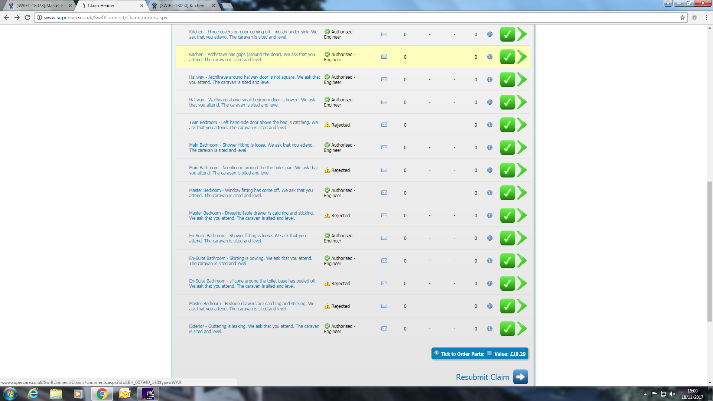The height and width of the screenshot is (401, 713).
Task: Click envelope icon for Kitchen Architrave gaps row
Action: coord(384,57)
